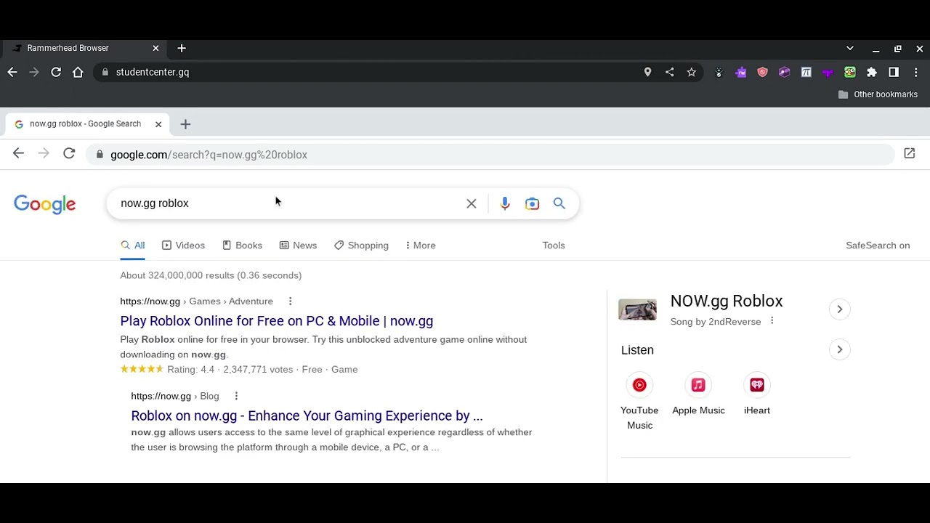
Task: Click the outer browser back arrow
Action: [12, 72]
